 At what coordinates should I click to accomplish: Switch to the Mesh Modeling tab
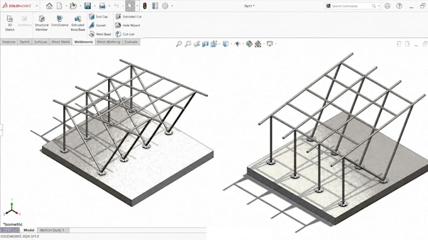click(109, 42)
